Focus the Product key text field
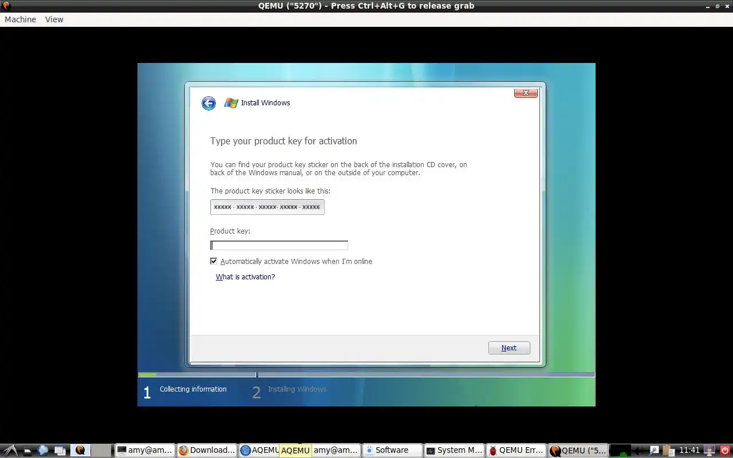The height and width of the screenshot is (458, 733). tap(279, 245)
